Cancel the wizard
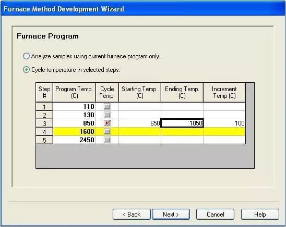Viewport: 286px width, 227px height. click(x=215, y=215)
